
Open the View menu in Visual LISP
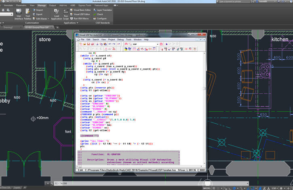pyautogui.click(x=103, y=40)
